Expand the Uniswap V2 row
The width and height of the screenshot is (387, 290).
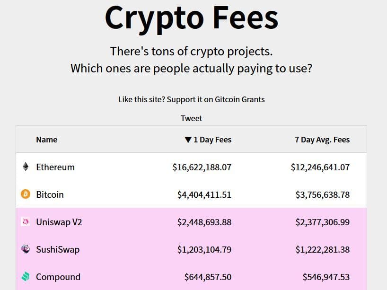[x=59, y=222]
